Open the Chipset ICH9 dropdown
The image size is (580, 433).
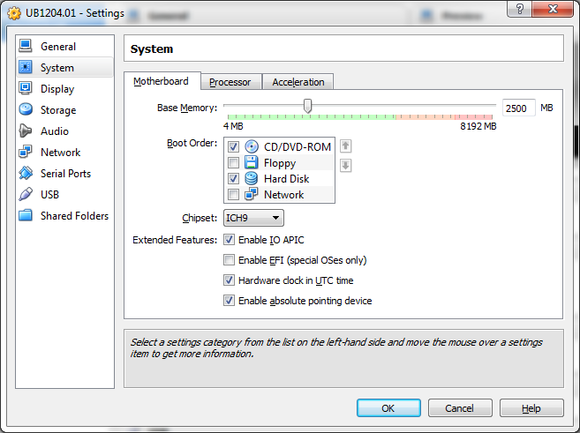(253, 218)
